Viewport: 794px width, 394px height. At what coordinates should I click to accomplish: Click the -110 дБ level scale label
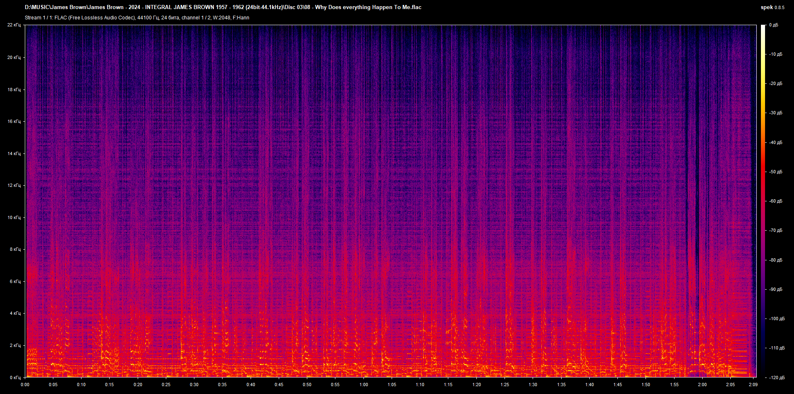coord(776,348)
